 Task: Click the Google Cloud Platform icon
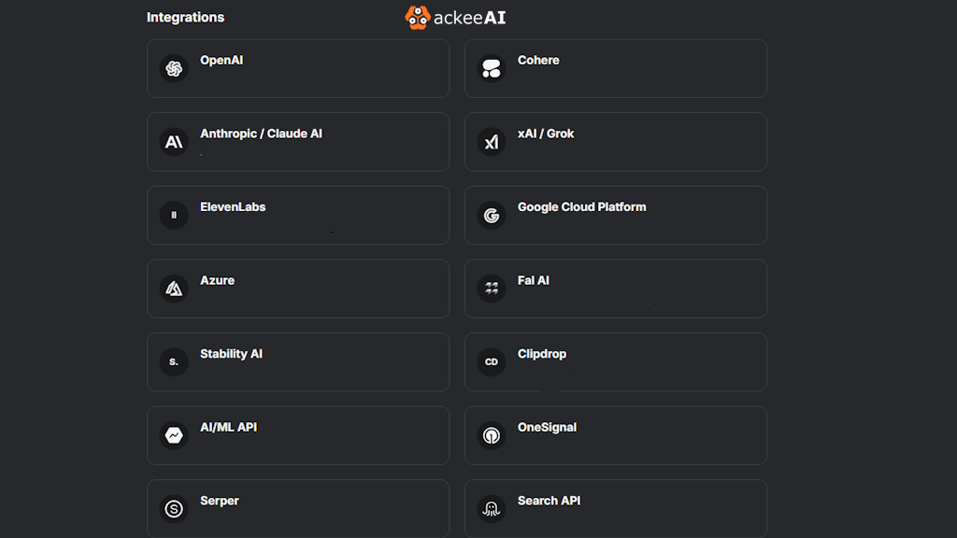pyautogui.click(x=492, y=216)
